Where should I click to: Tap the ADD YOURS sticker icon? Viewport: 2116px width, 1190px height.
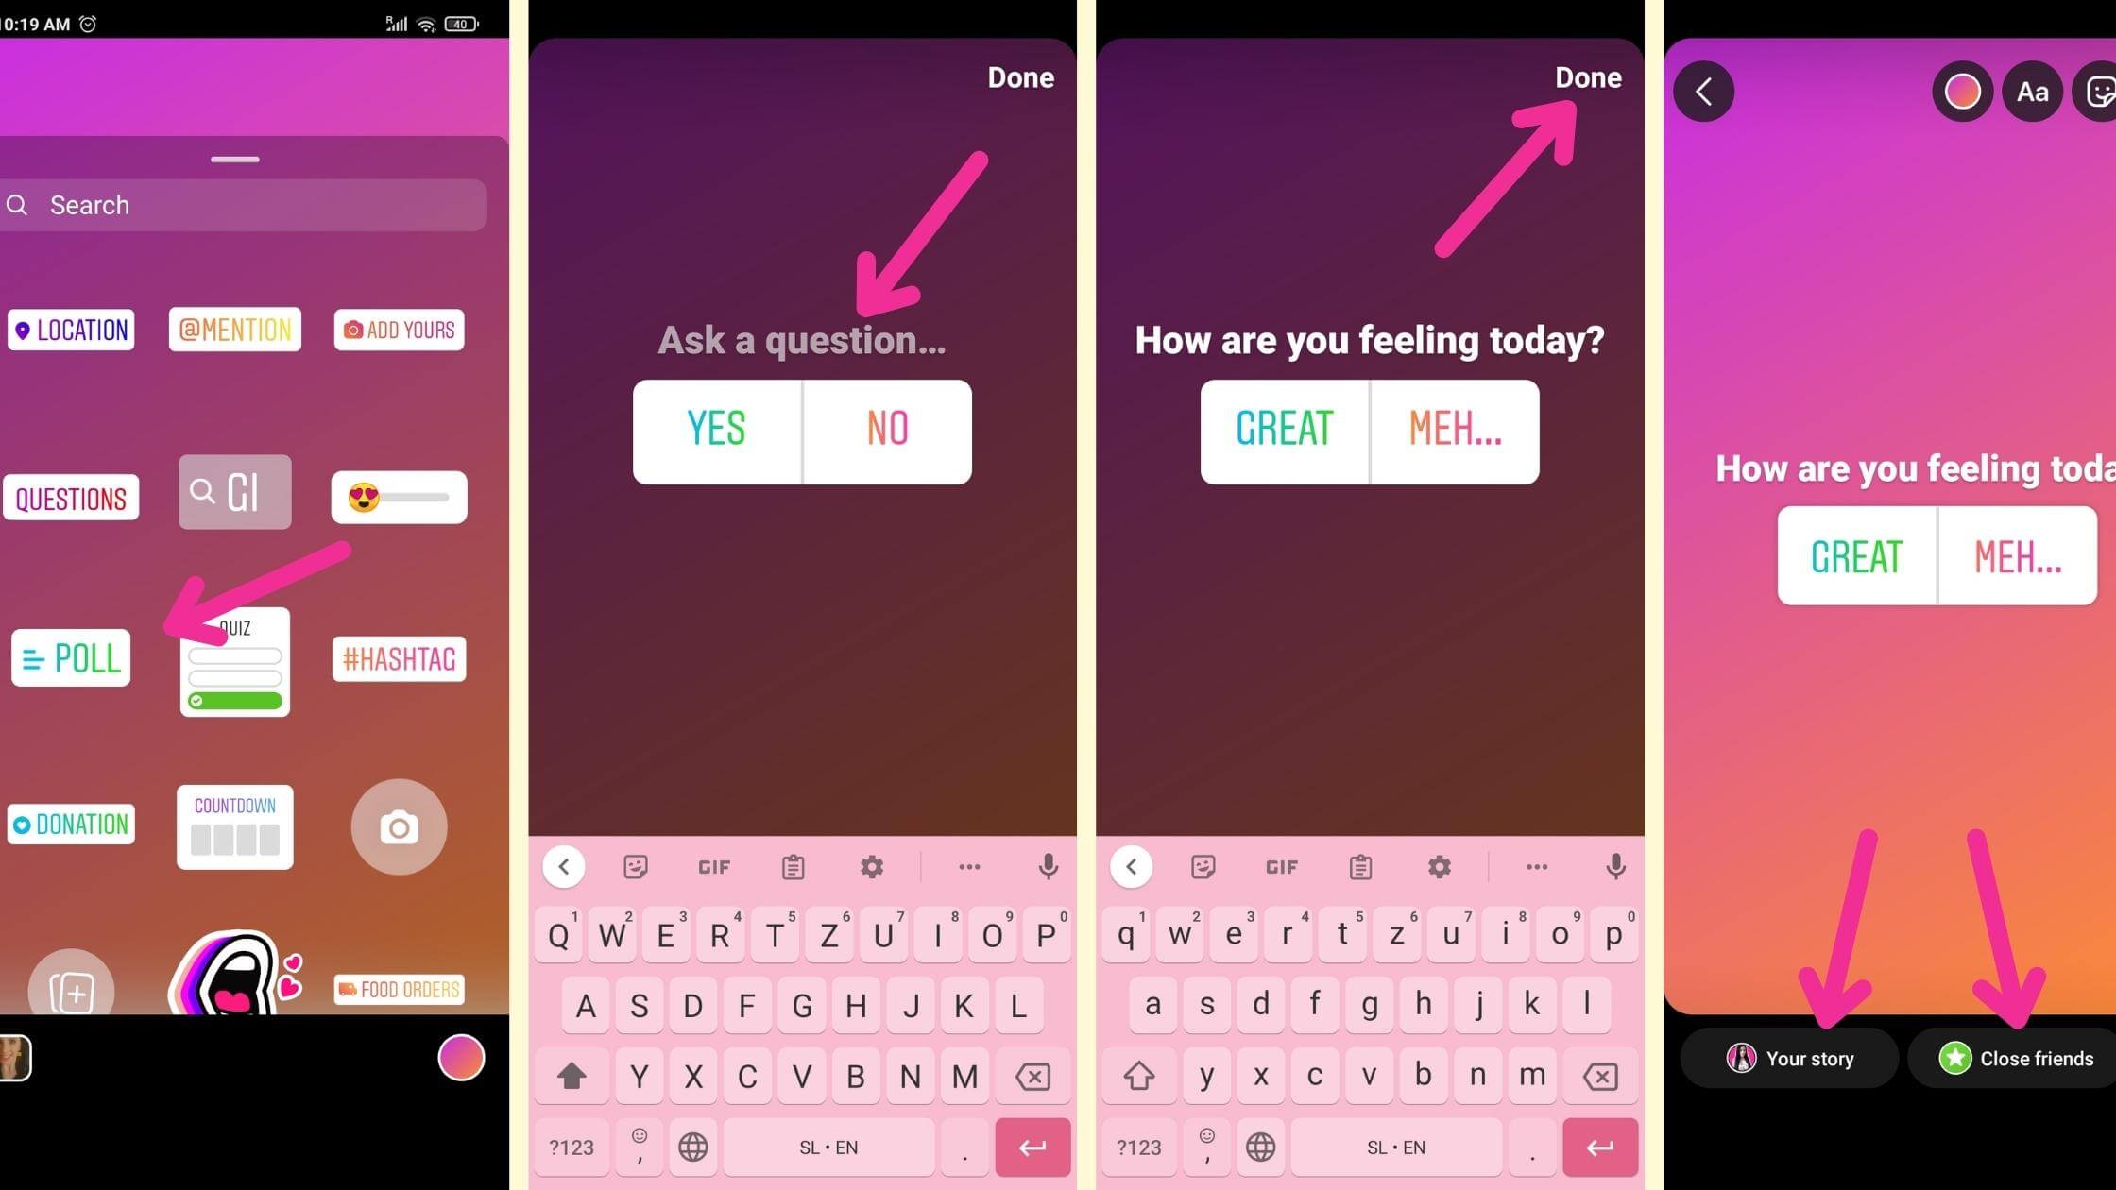point(400,329)
